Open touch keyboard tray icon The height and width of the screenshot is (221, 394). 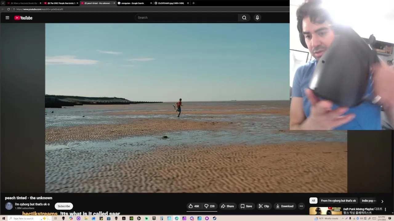374,218
